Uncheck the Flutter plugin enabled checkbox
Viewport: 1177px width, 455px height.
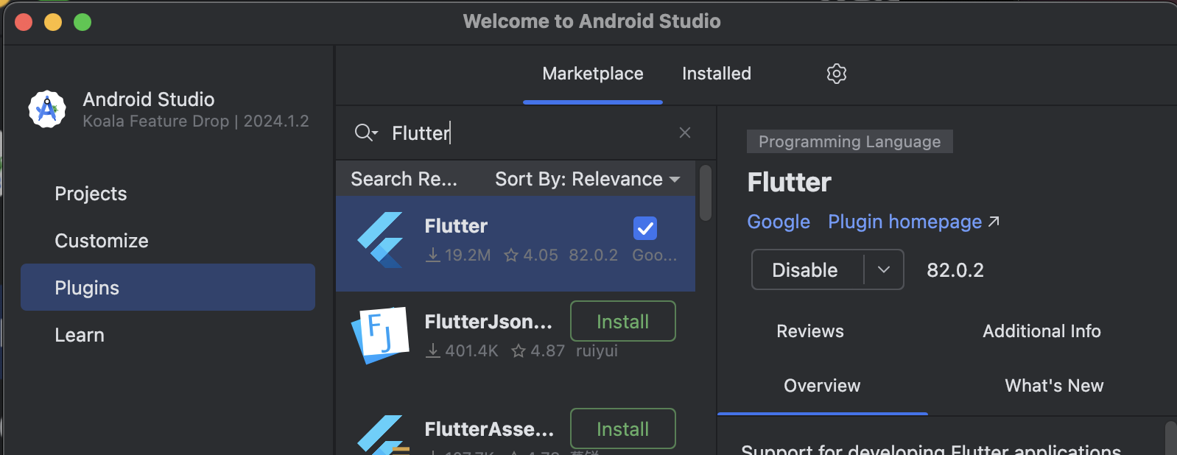click(x=645, y=228)
